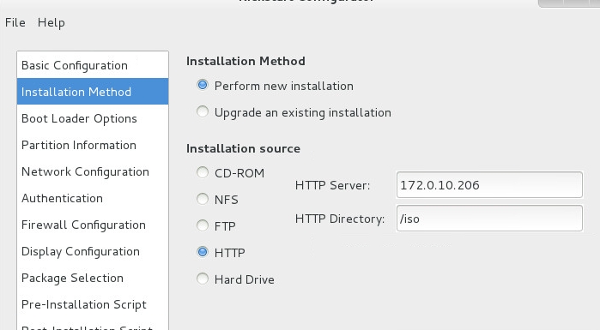
Task: Go to Partition Information section
Action: click(x=93, y=145)
